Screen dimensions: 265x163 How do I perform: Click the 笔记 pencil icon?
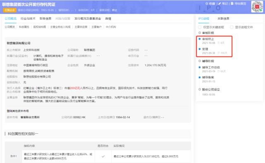[220, 4]
